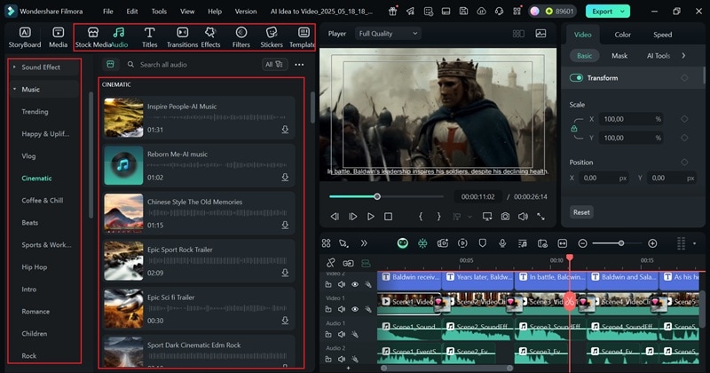Screen dimensions: 710x373
Task: Click the Mark Out curly brace icon
Action: (438, 217)
